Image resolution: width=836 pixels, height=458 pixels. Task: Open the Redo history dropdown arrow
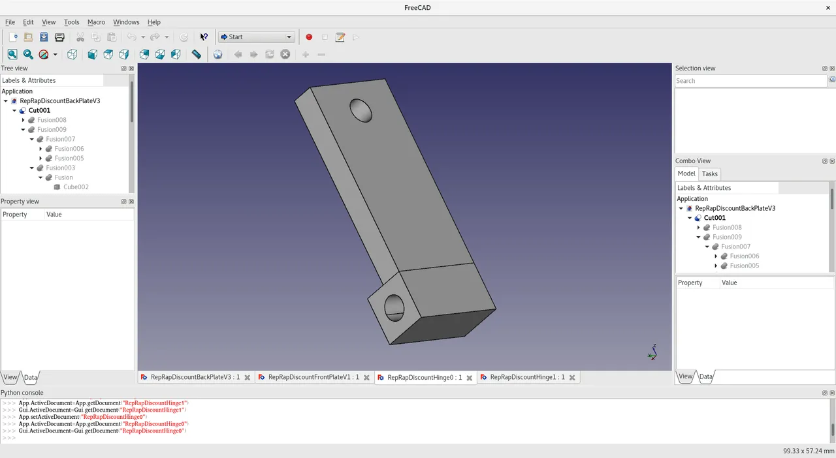click(x=167, y=37)
